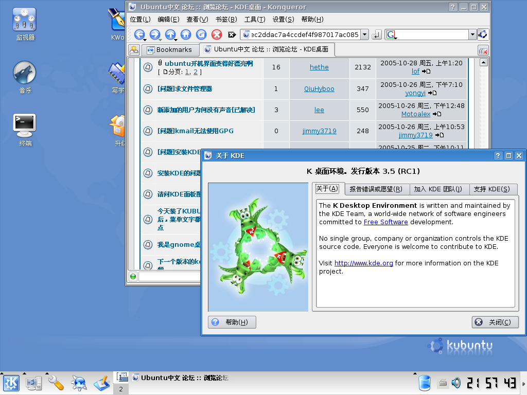Open the Motoalex last-poster link
527x395 pixels.
[x=416, y=114]
